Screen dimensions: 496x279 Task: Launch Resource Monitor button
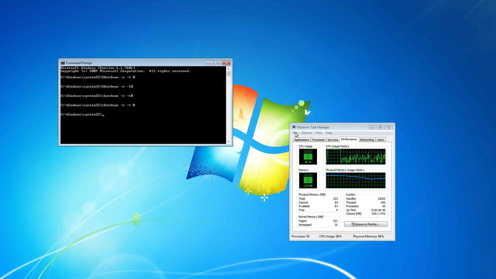pos(366,224)
